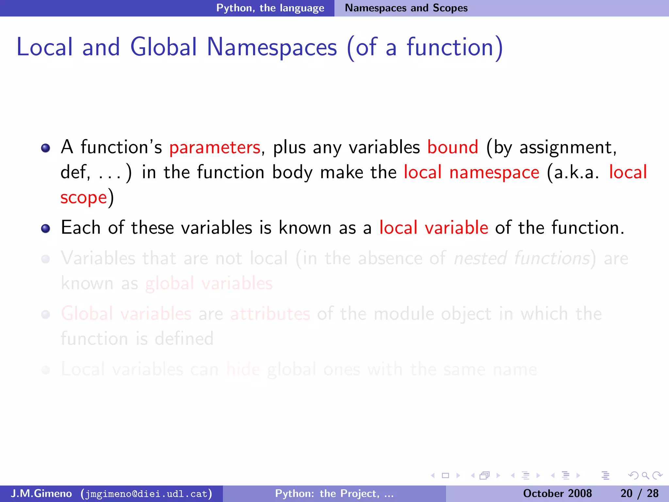Viewport: 669px width, 502px height.
Task: Click the faded phrase 'global variables'
Action: [x=209, y=283]
